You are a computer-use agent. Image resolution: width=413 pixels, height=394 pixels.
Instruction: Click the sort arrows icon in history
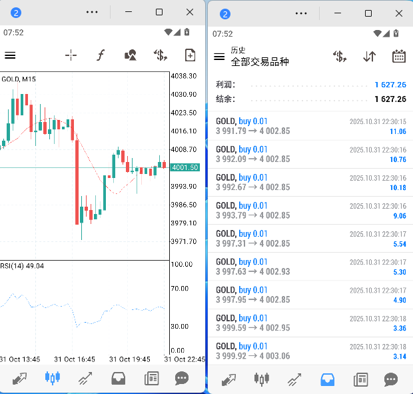[370, 57]
